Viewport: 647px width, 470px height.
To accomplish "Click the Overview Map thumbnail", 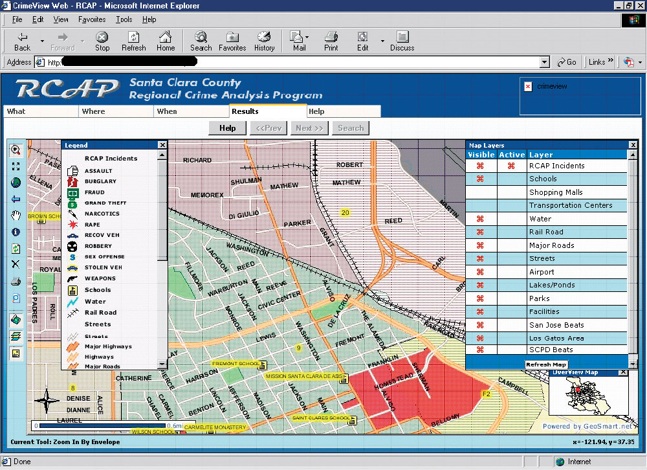I will (588, 396).
